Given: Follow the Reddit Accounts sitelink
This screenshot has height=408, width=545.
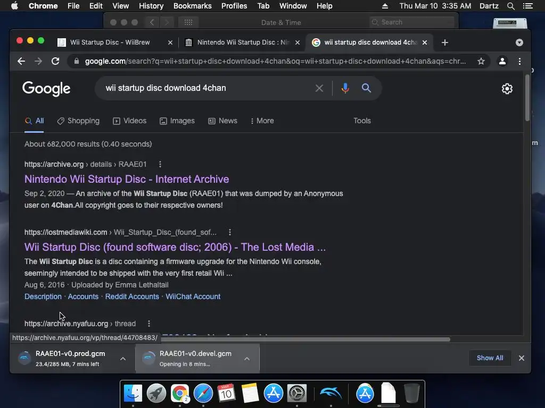Looking at the screenshot, I should (132, 296).
